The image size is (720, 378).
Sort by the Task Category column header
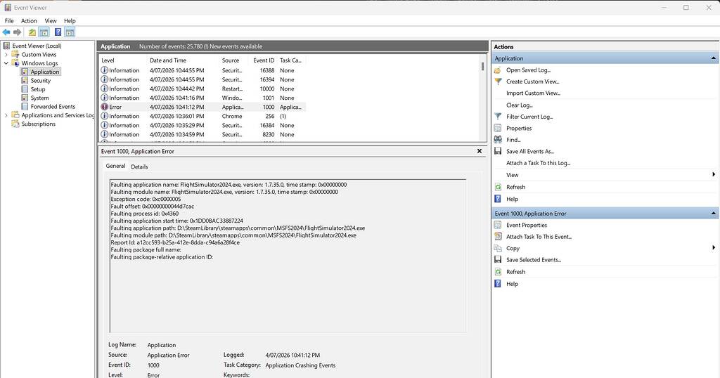point(291,60)
